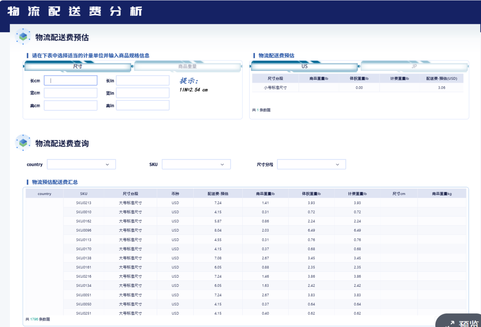The image size is (481, 327).
Task: Click the 币种 column header
Action: (175, 194)
